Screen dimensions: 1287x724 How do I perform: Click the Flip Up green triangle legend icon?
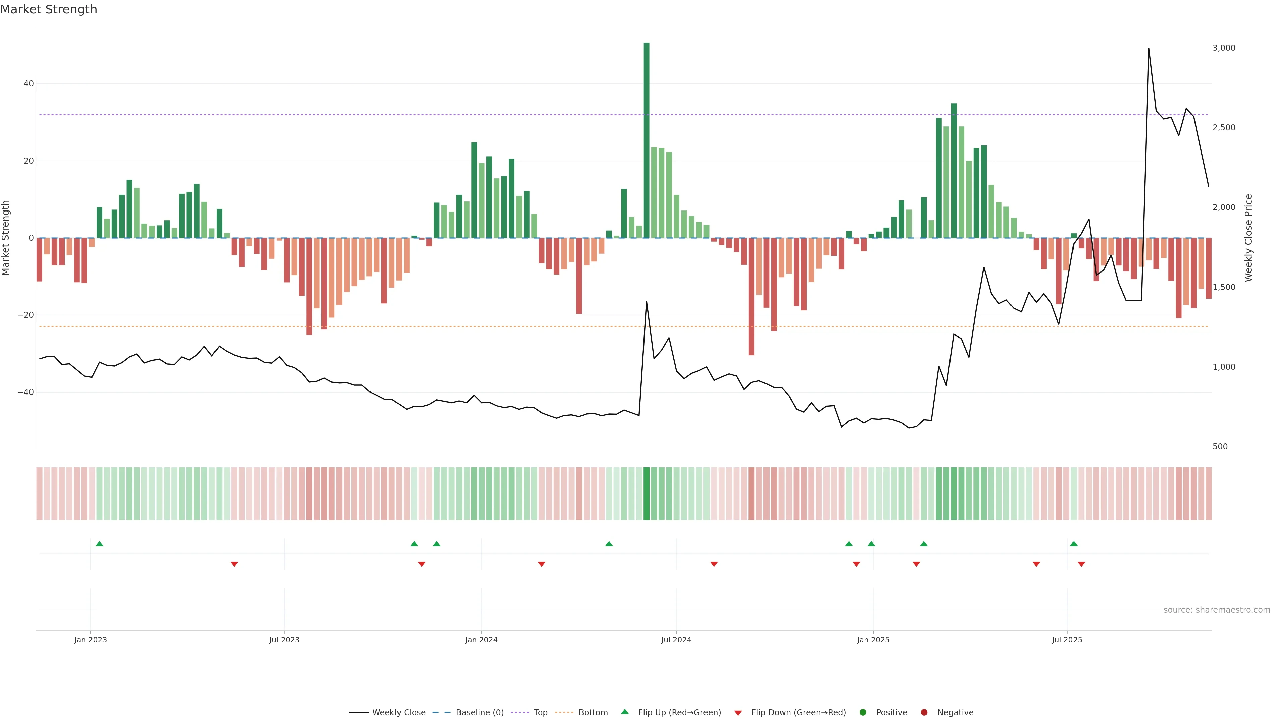pos(624,712)
